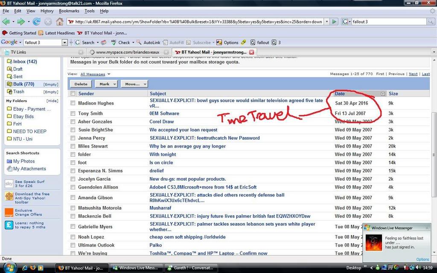Image resolution: width=437 pixels, height=273 pixels.
Task: Tick the checkbox beside Madison Hughes
Action: 73,103
